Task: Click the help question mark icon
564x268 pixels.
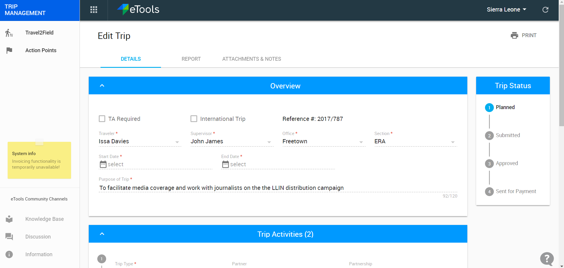Action: pyautogui.click(x=547, y=259)
